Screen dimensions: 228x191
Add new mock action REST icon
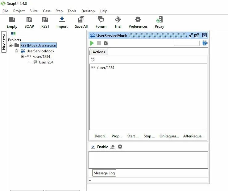(x=93, y=59)
